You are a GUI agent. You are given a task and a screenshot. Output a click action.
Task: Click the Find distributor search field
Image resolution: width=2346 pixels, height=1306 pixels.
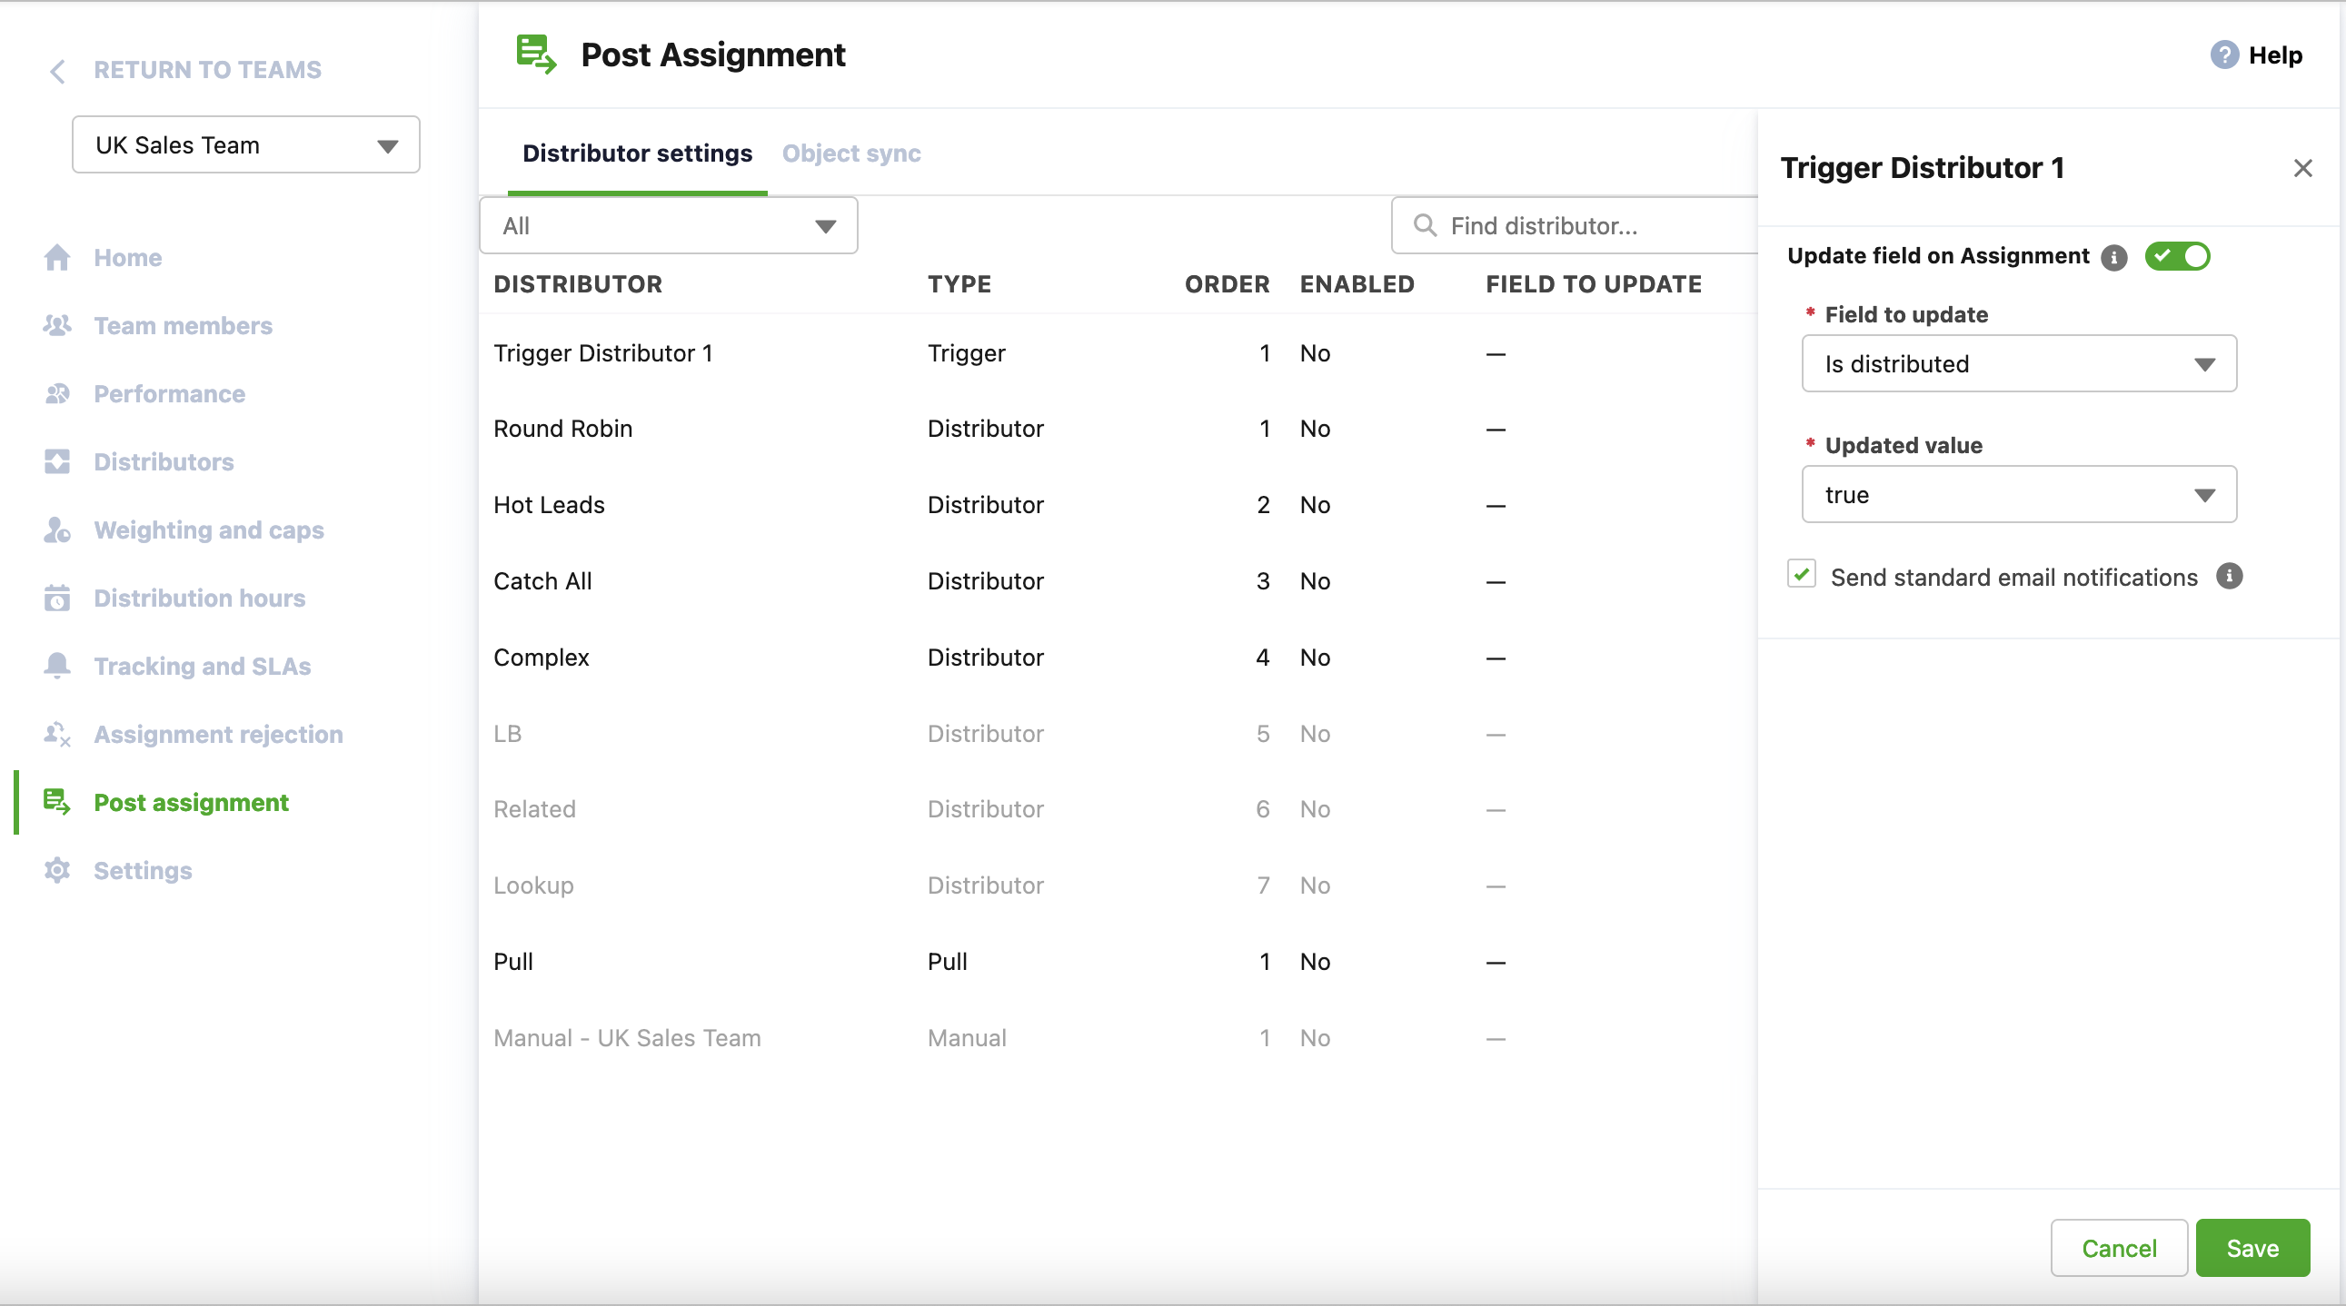(1576, 225)
